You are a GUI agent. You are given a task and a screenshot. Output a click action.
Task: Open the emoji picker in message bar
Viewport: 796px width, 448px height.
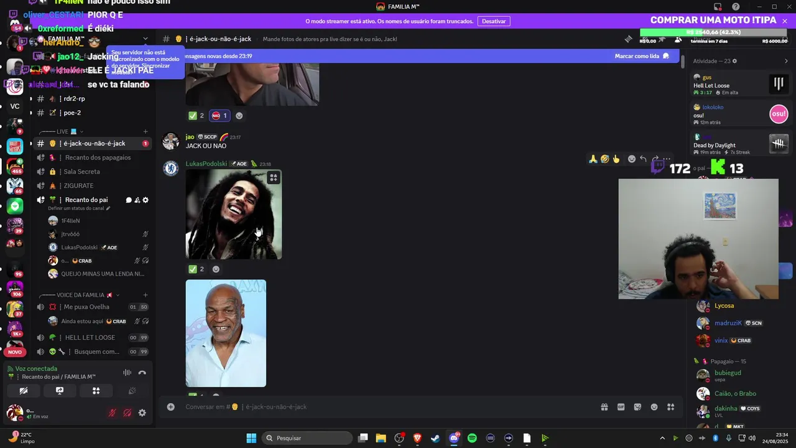point(654,407)
